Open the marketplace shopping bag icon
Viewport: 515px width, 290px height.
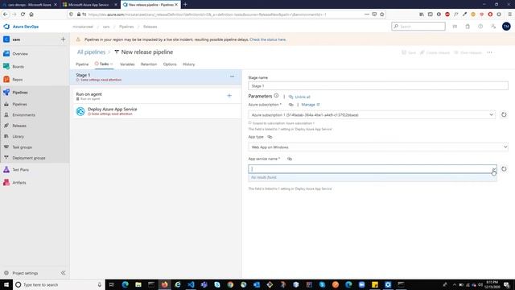(x=468, y=27)
